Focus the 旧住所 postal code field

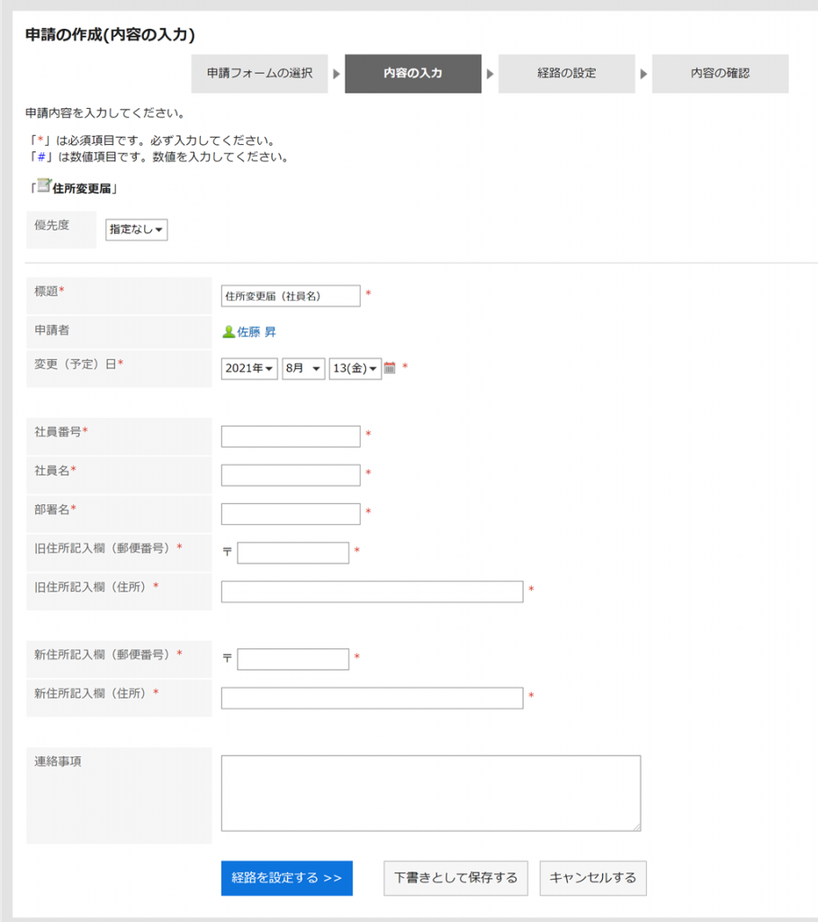[293, 553]
